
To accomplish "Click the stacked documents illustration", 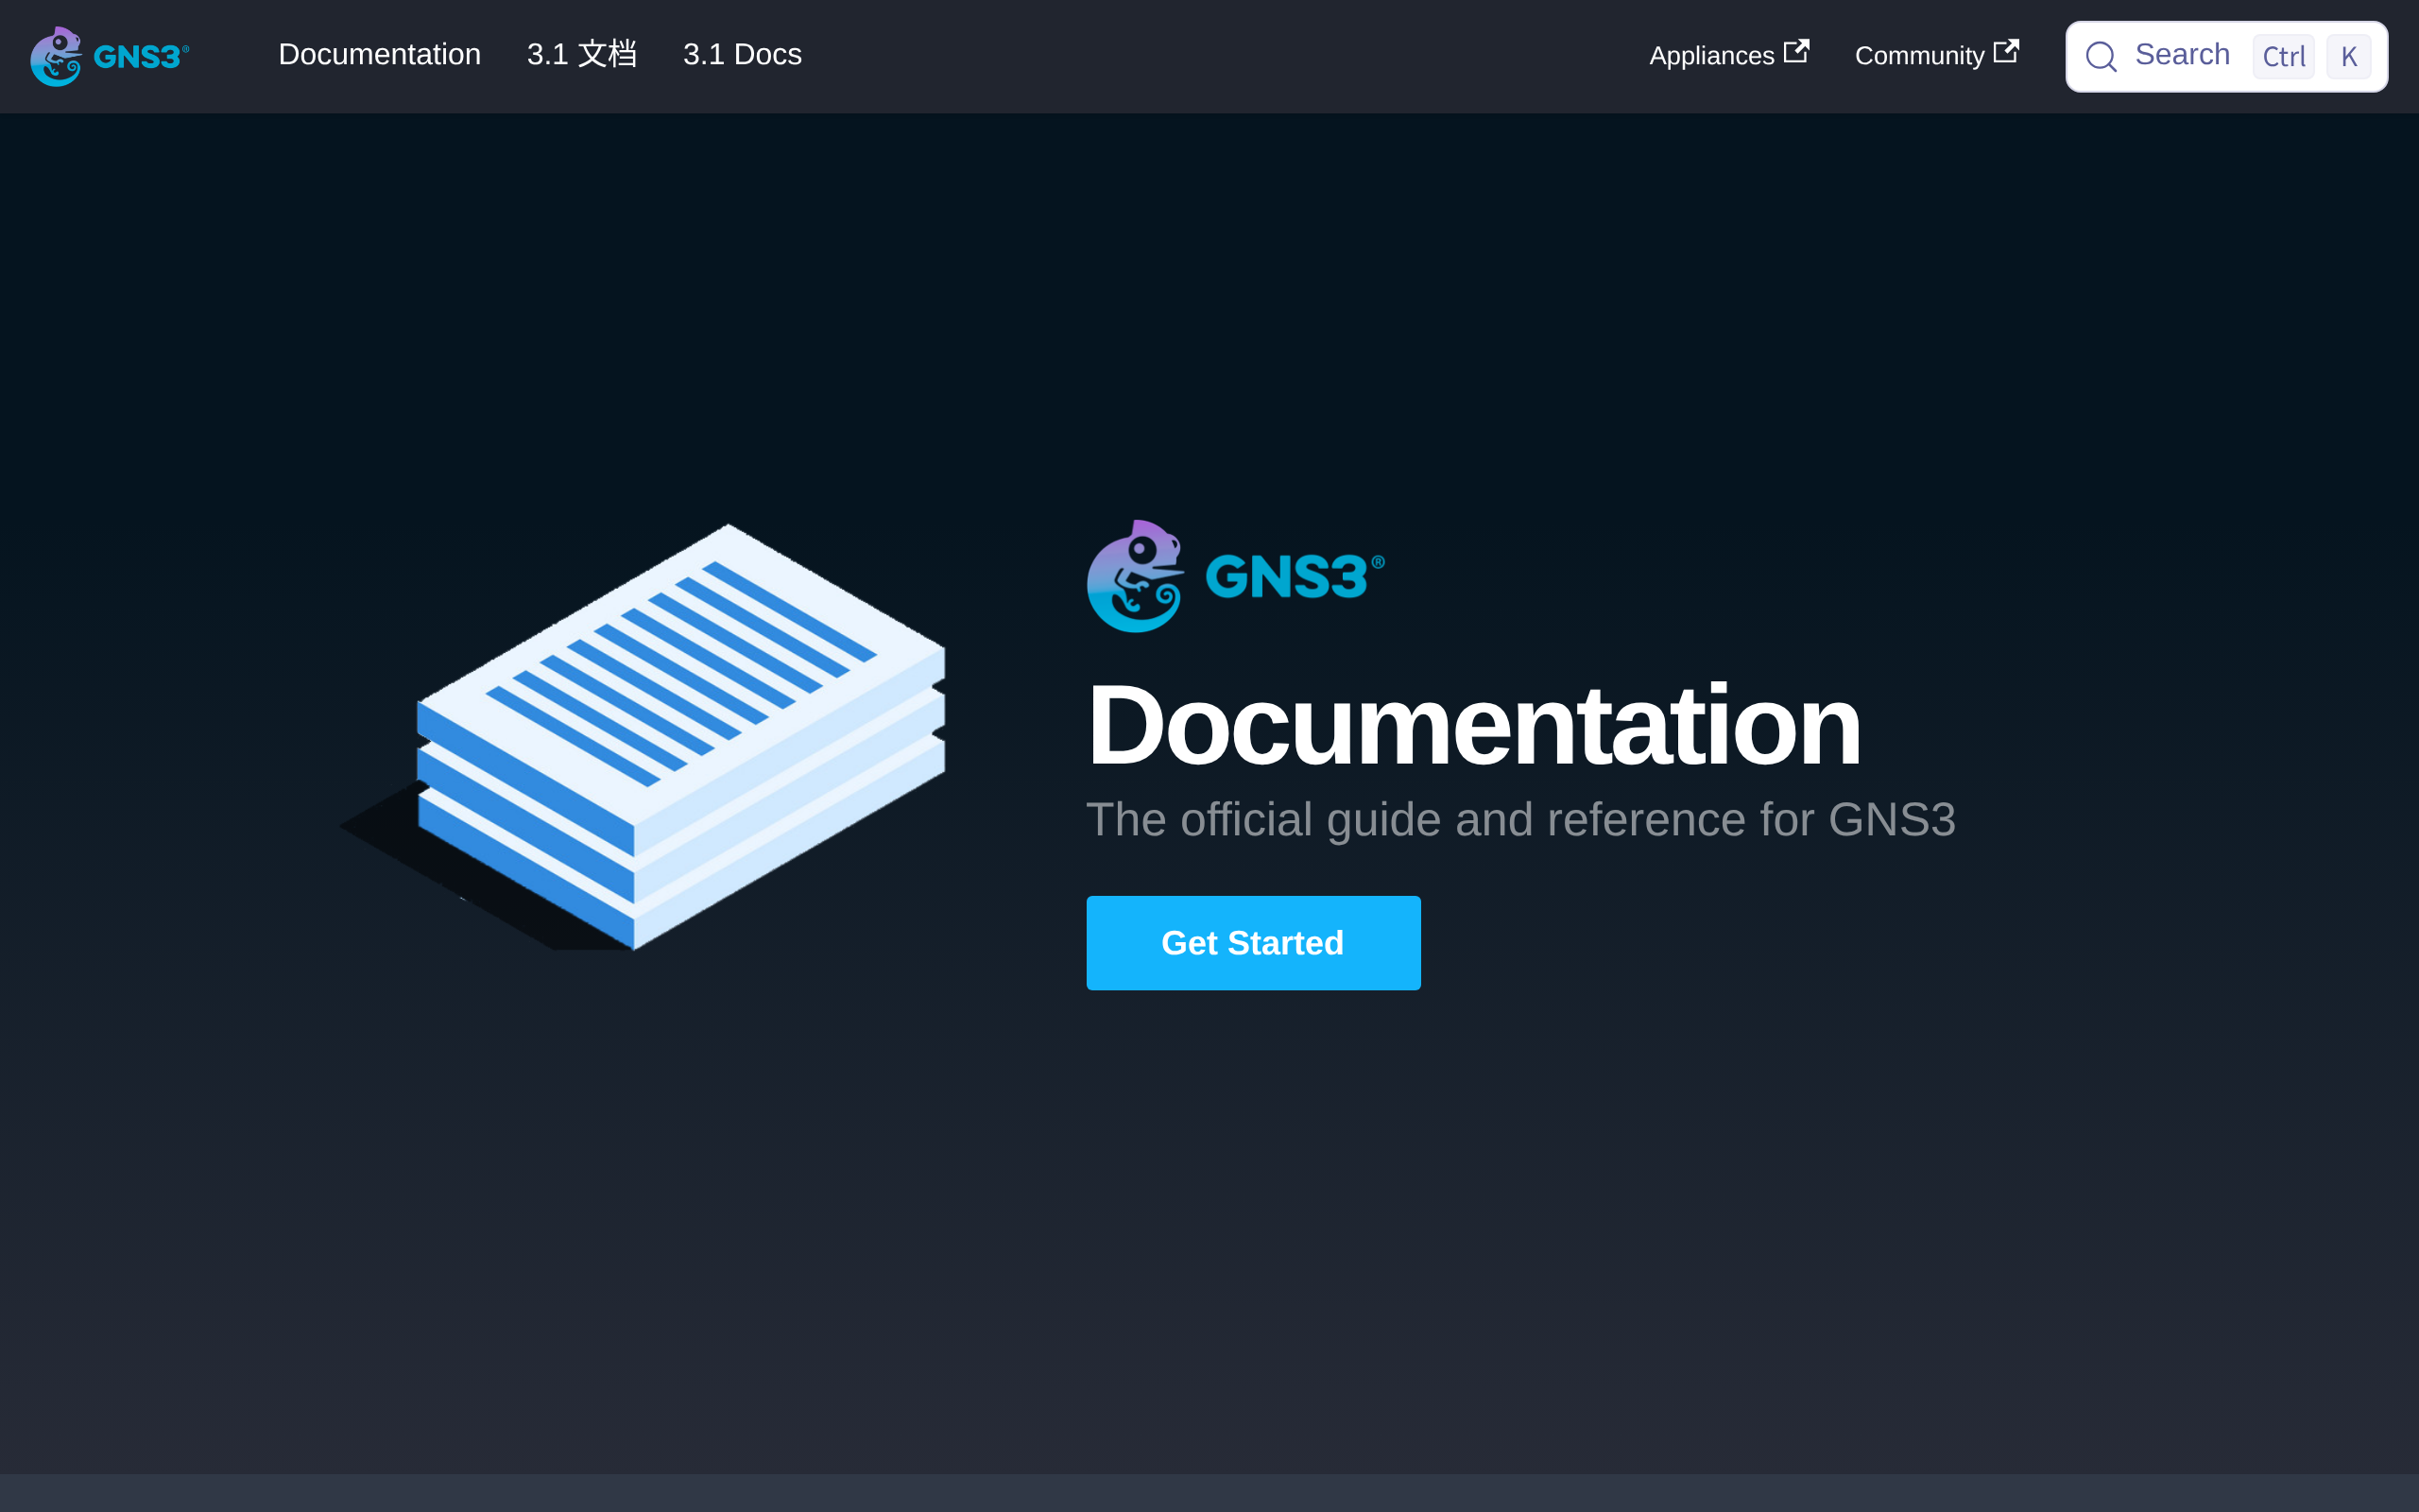I will 642,736.
